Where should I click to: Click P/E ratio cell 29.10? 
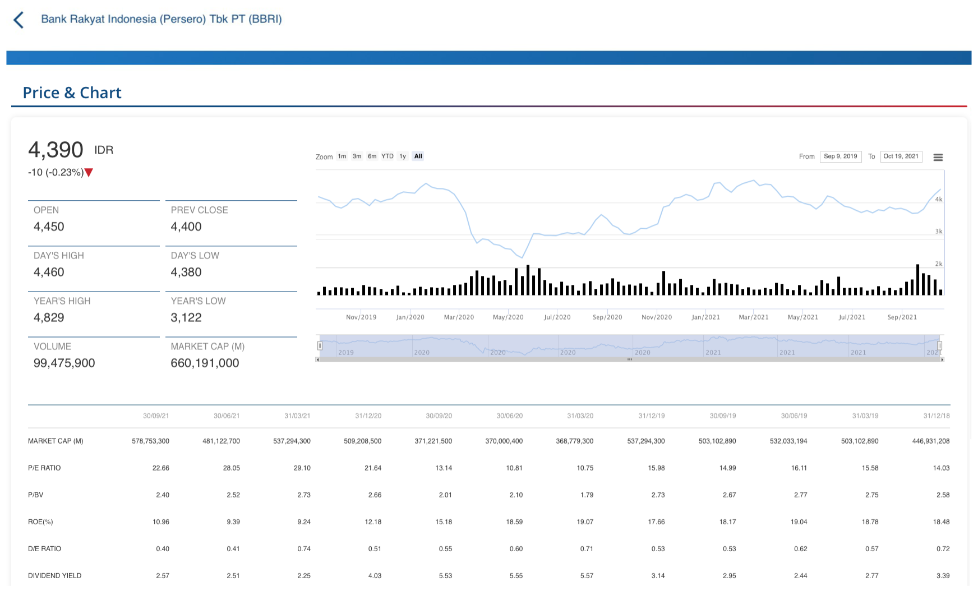[x=302, y=468]
